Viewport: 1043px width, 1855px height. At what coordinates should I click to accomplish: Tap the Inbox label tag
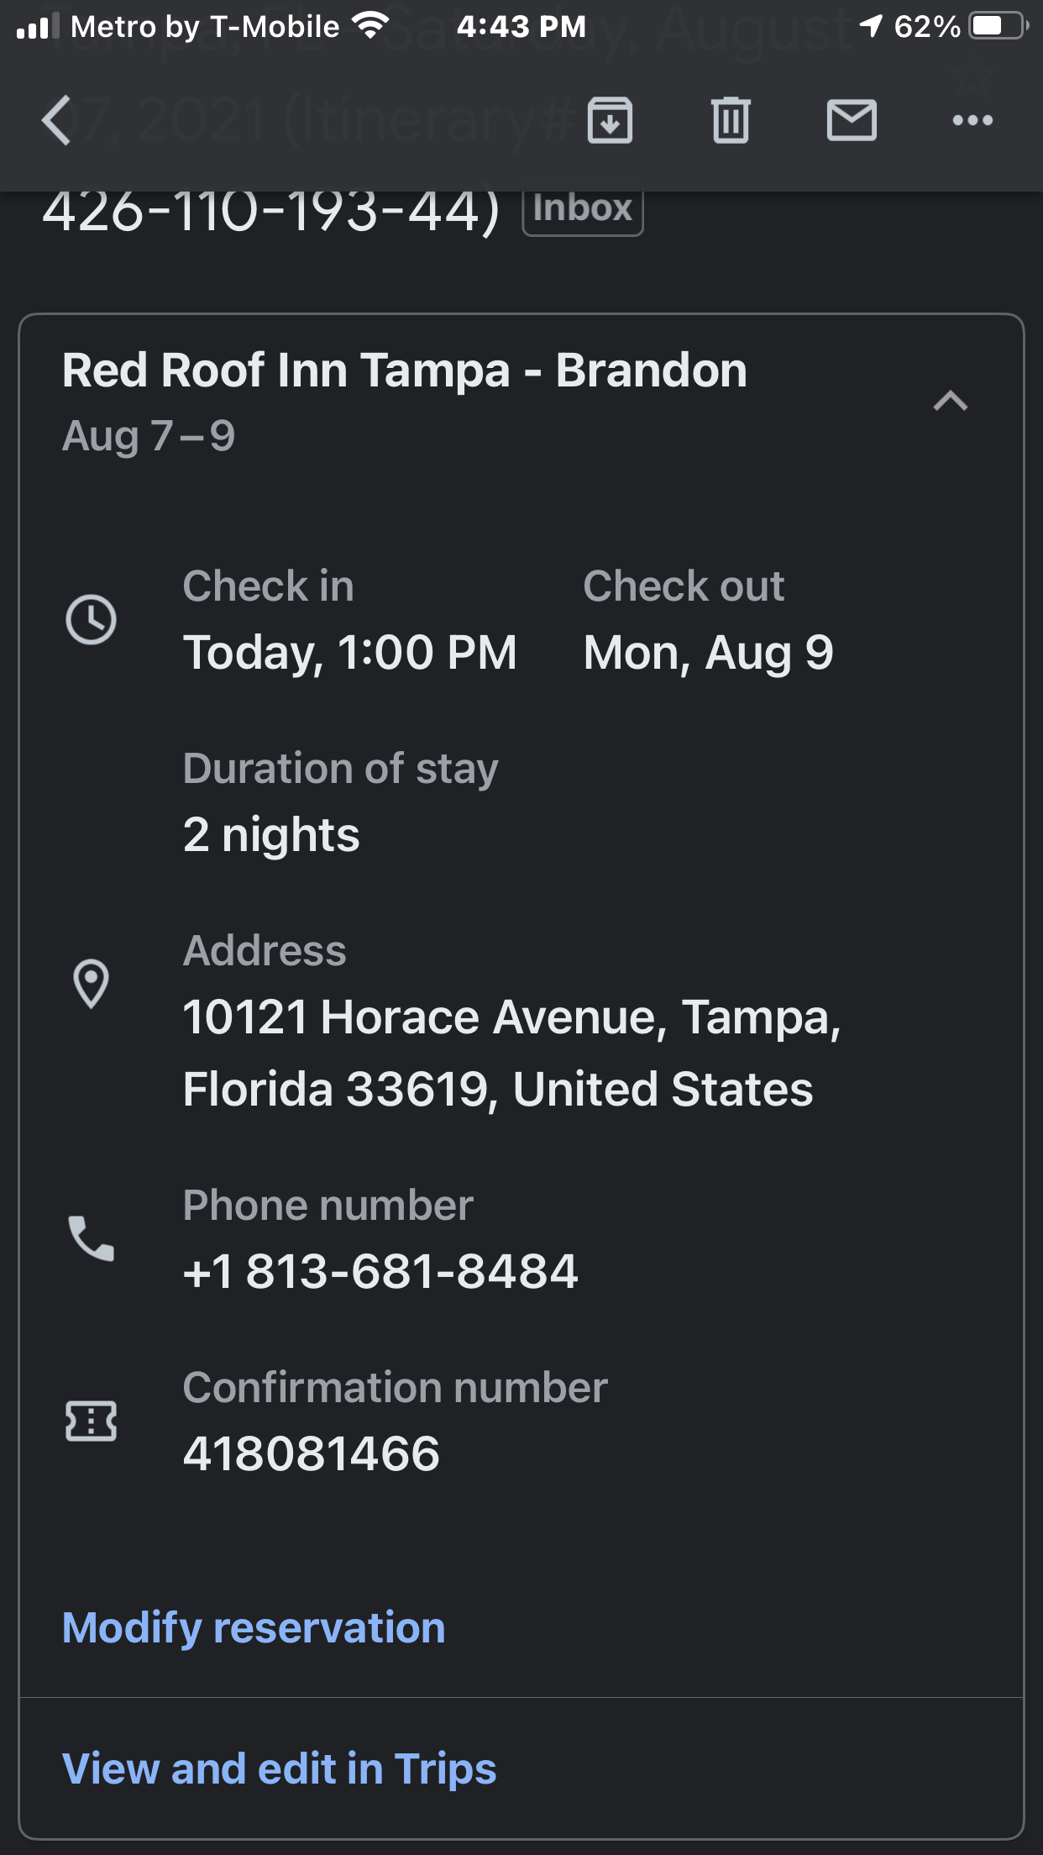point(582,208)
